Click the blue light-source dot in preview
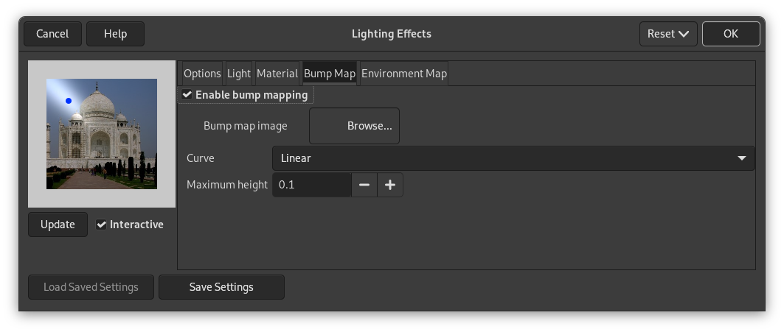This screenshot has width=784, height=332. click(x=69, y=101)
